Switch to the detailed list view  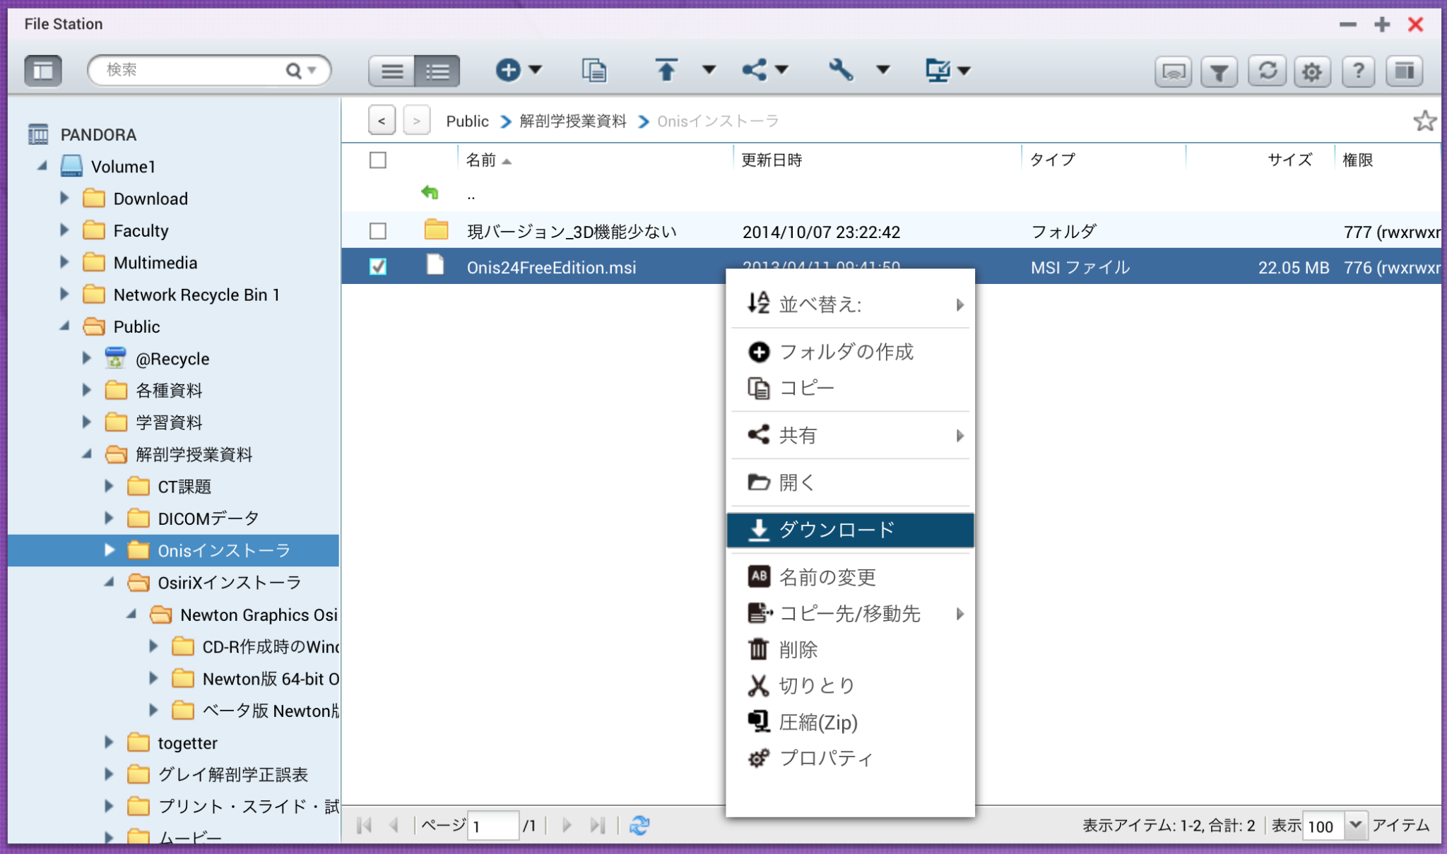[x=437, y=71]
